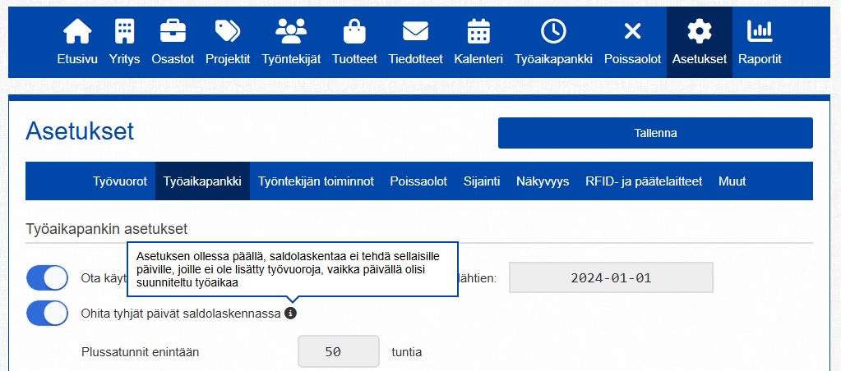Click the tuntia unit text
841x371 pixels.
(408, 352)
